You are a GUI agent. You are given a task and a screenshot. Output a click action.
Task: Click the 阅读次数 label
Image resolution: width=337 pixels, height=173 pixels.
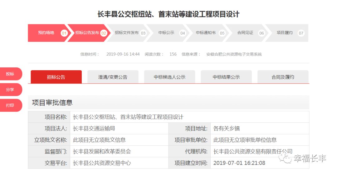(154, 54)
